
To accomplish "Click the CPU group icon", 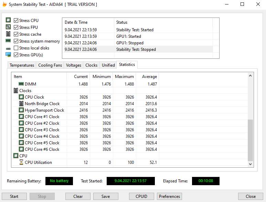I will 16,156.
